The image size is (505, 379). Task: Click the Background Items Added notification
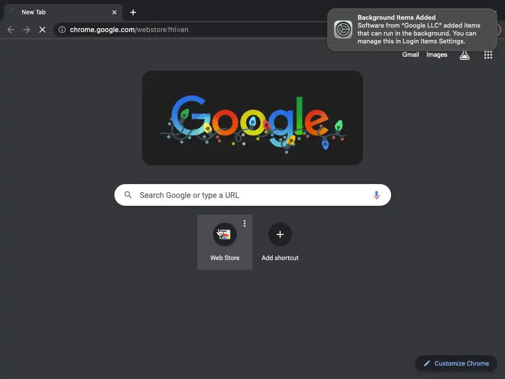coord(412,30)
